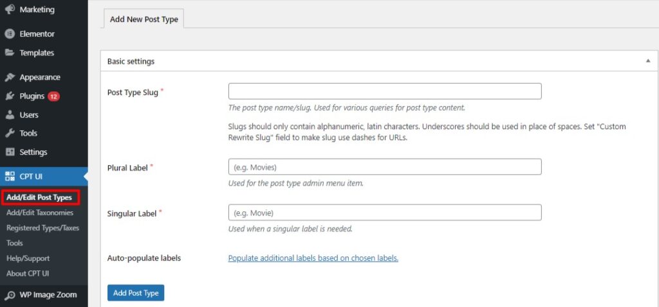Click Populate additional labels link
This screenshot has height=307, width=659.
[x=313, y=258]
